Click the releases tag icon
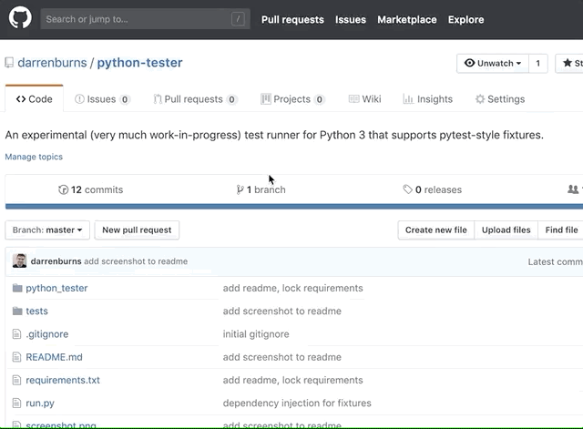 click(407, 189)
